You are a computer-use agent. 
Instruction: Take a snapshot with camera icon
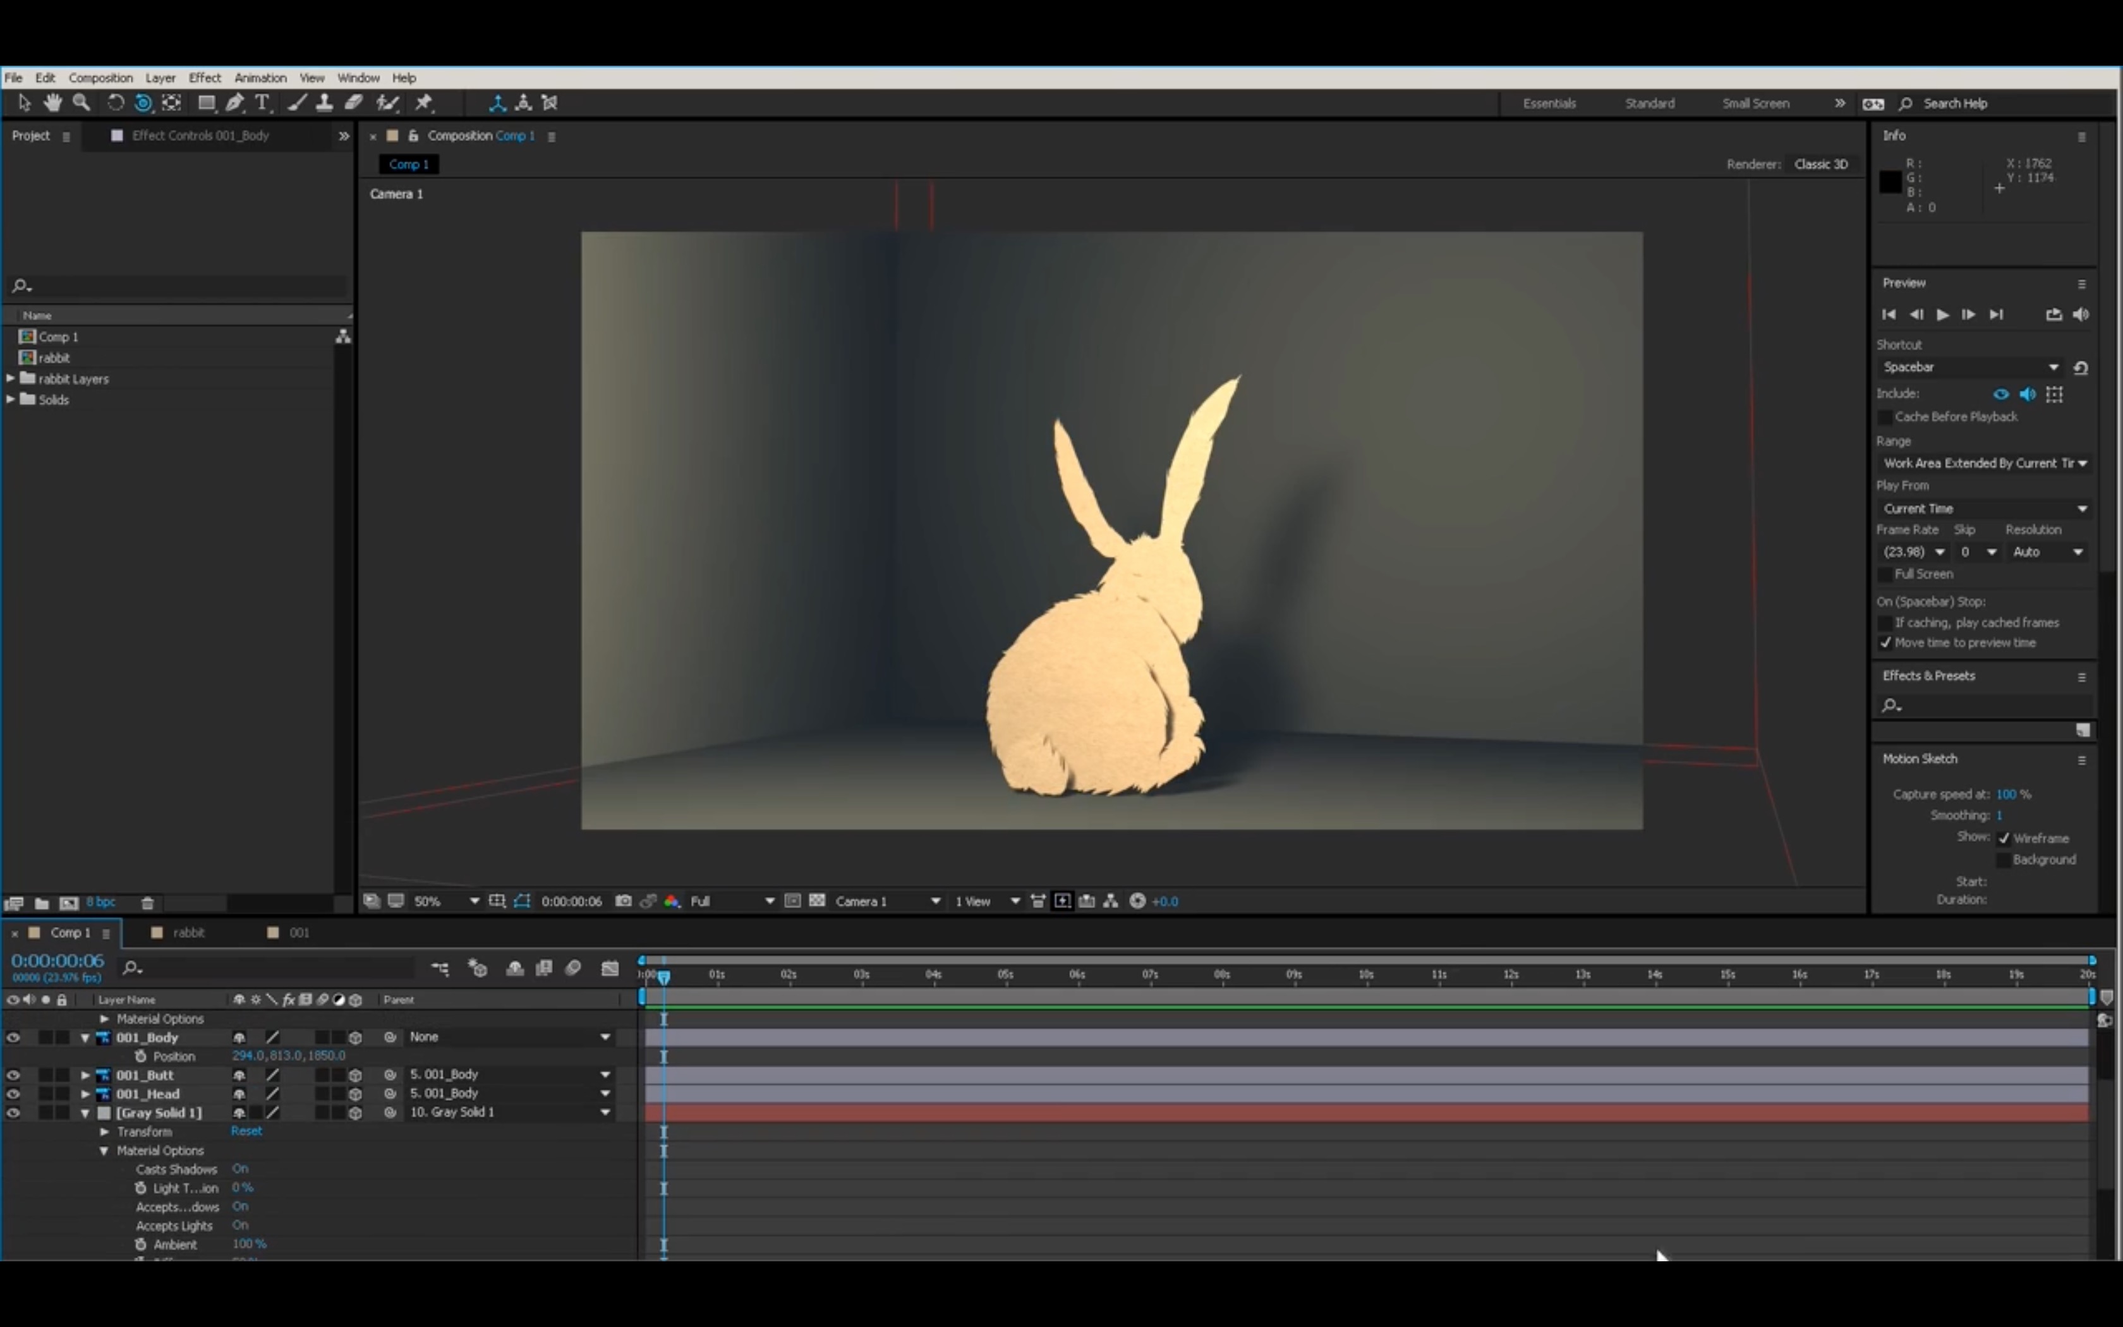tap(624, 900)
